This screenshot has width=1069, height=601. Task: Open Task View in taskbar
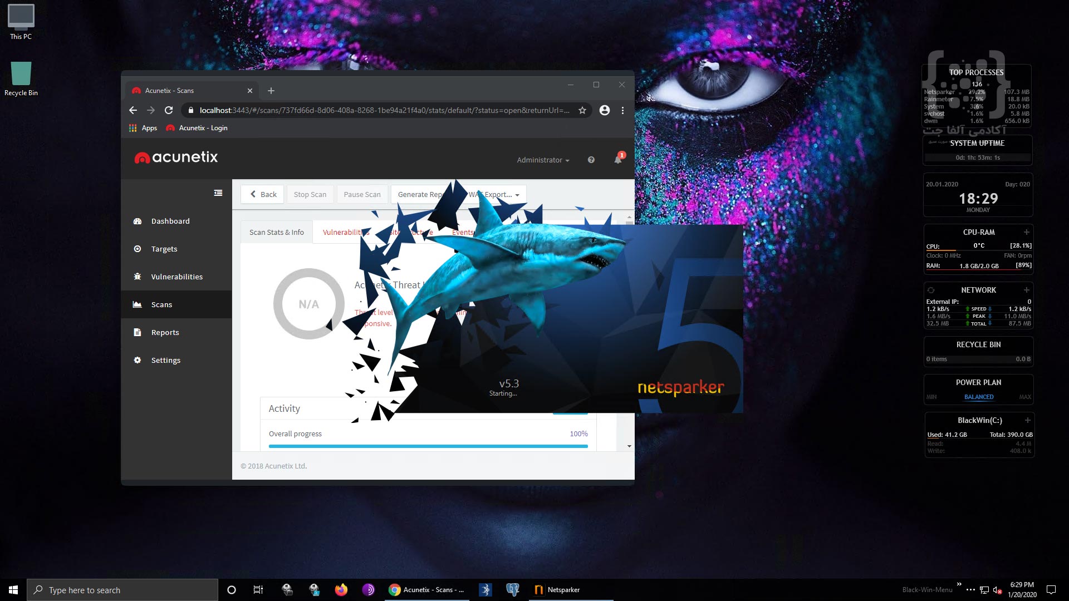click(x=258, y=590)
